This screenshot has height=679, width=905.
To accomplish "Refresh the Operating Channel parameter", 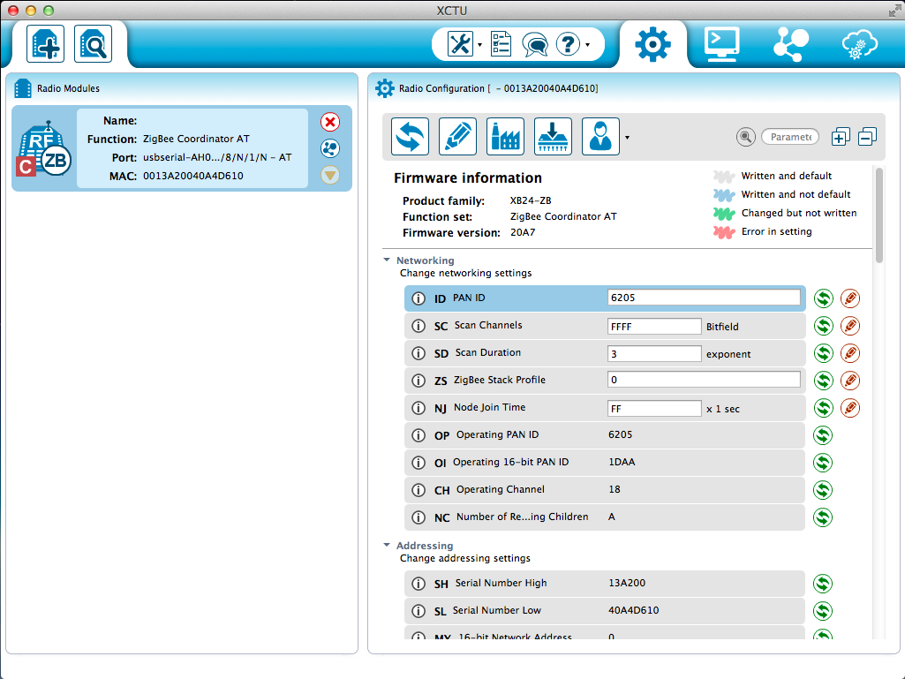I will [823, 490].
